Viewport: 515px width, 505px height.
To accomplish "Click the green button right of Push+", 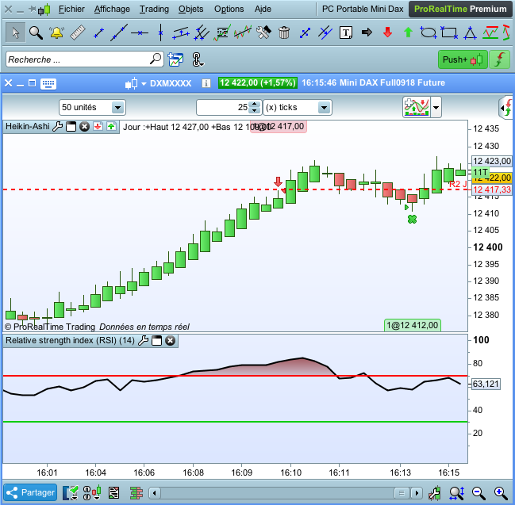I will (499, 59).
